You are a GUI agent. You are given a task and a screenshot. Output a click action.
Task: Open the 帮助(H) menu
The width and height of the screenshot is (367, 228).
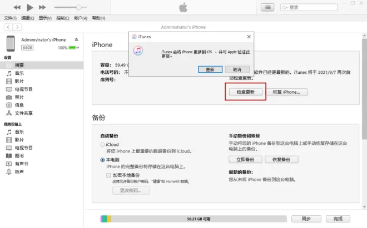coord(98,18)
